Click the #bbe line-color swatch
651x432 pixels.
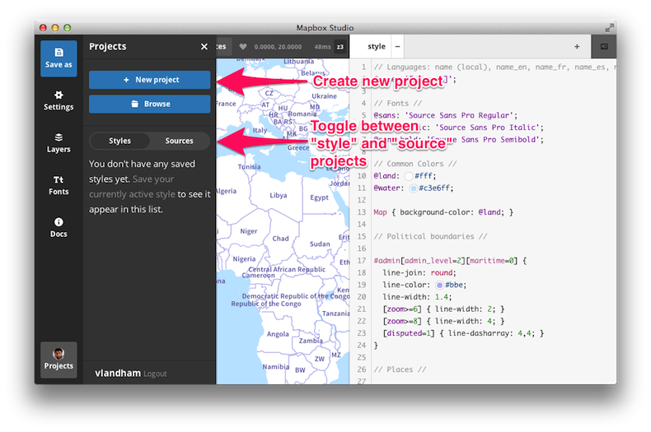click(x=439, y=286)
